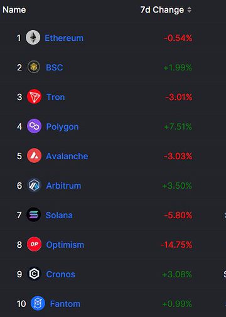Select the Arbitrum logo icon
This screenshot has height=317, width=226.
pyautogui.click(x=34, y=186)
